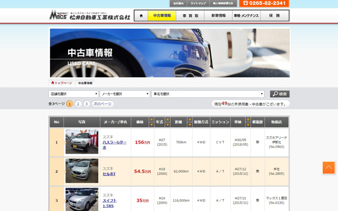
Task: Click the Swift car photo in row 3
Action: [x=82, y=199]
